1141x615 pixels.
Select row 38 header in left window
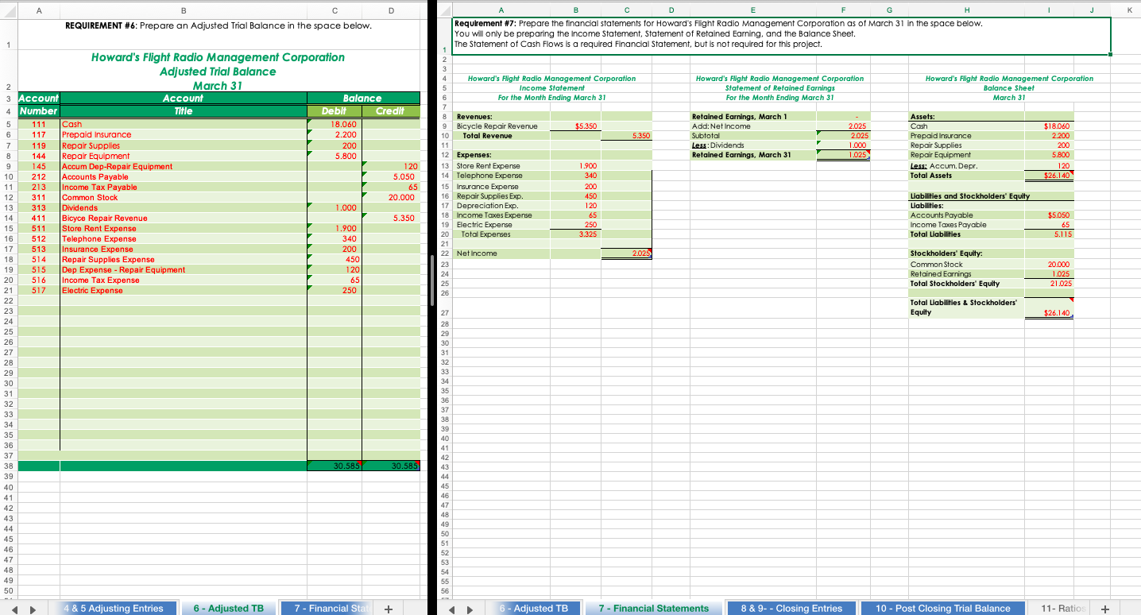pos(8,466)
